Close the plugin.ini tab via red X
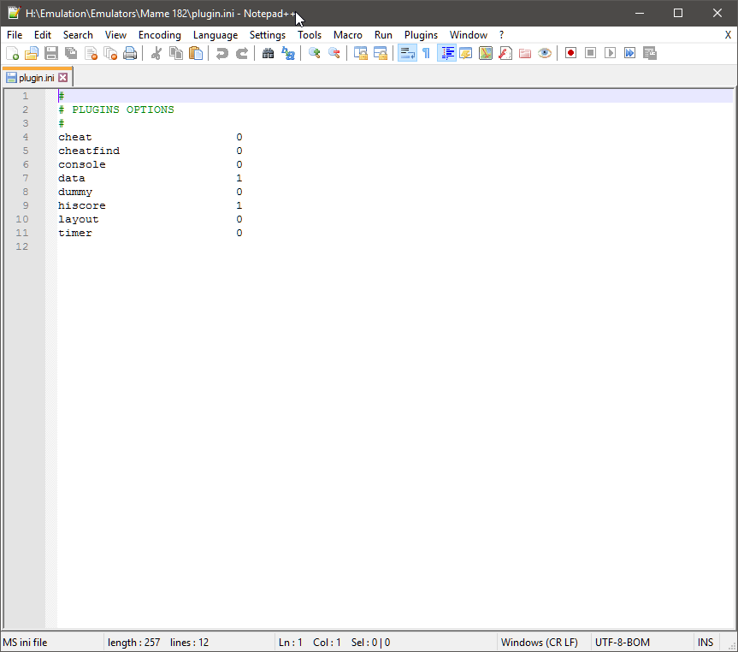 [62, 78]
